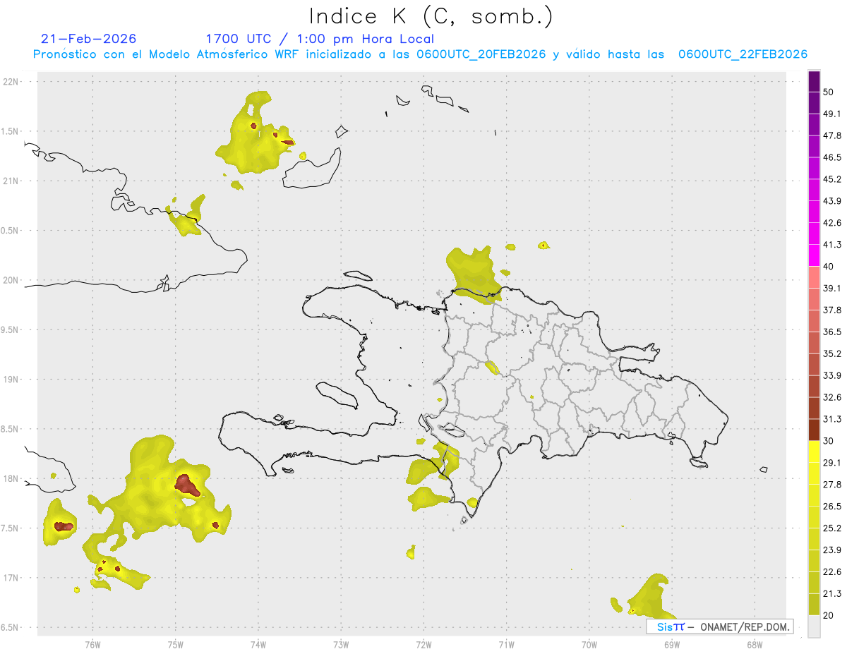Viewport: 847px width, 654px height.
Task: Click '1700 UTC / 1:00 pm Hora Local'
Action: (x=320, y=39)
